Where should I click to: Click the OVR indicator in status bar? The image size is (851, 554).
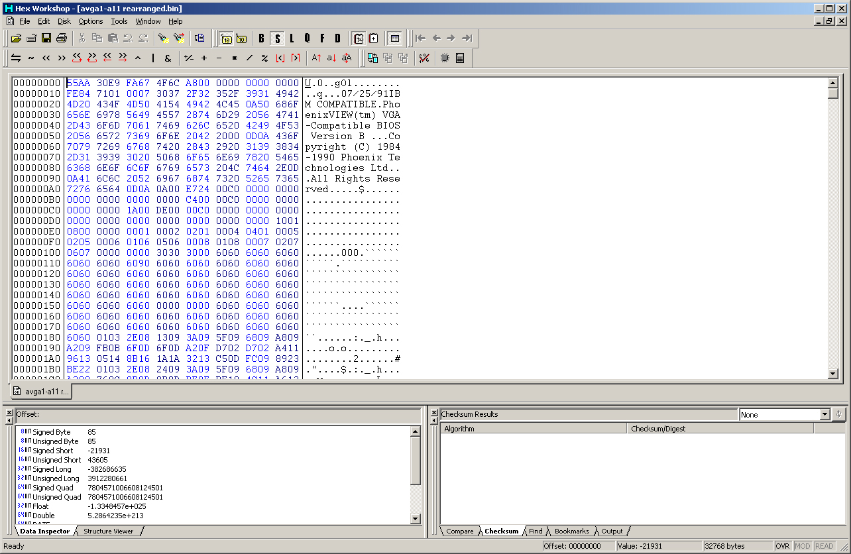783,546
